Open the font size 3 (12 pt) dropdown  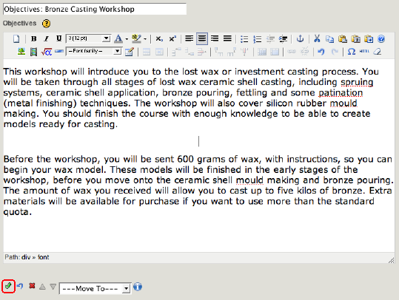point(88,38)
